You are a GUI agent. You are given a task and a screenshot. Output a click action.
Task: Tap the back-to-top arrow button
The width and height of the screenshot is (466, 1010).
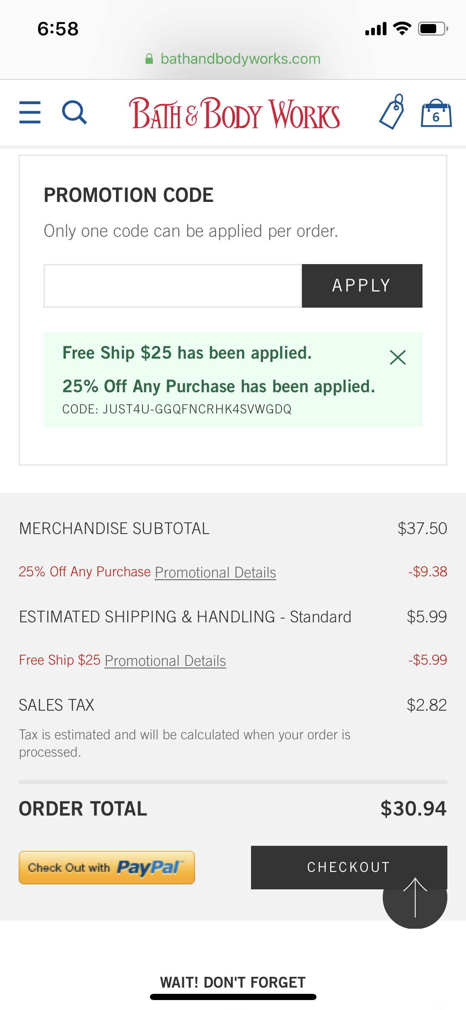pos(415,897)
